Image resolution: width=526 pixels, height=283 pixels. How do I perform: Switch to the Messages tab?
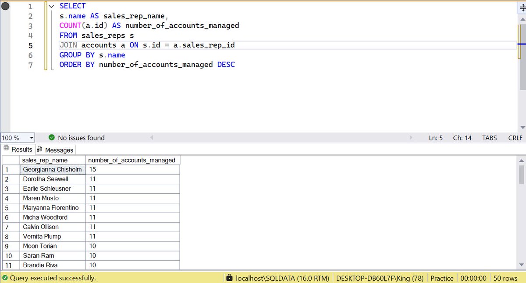59,149
